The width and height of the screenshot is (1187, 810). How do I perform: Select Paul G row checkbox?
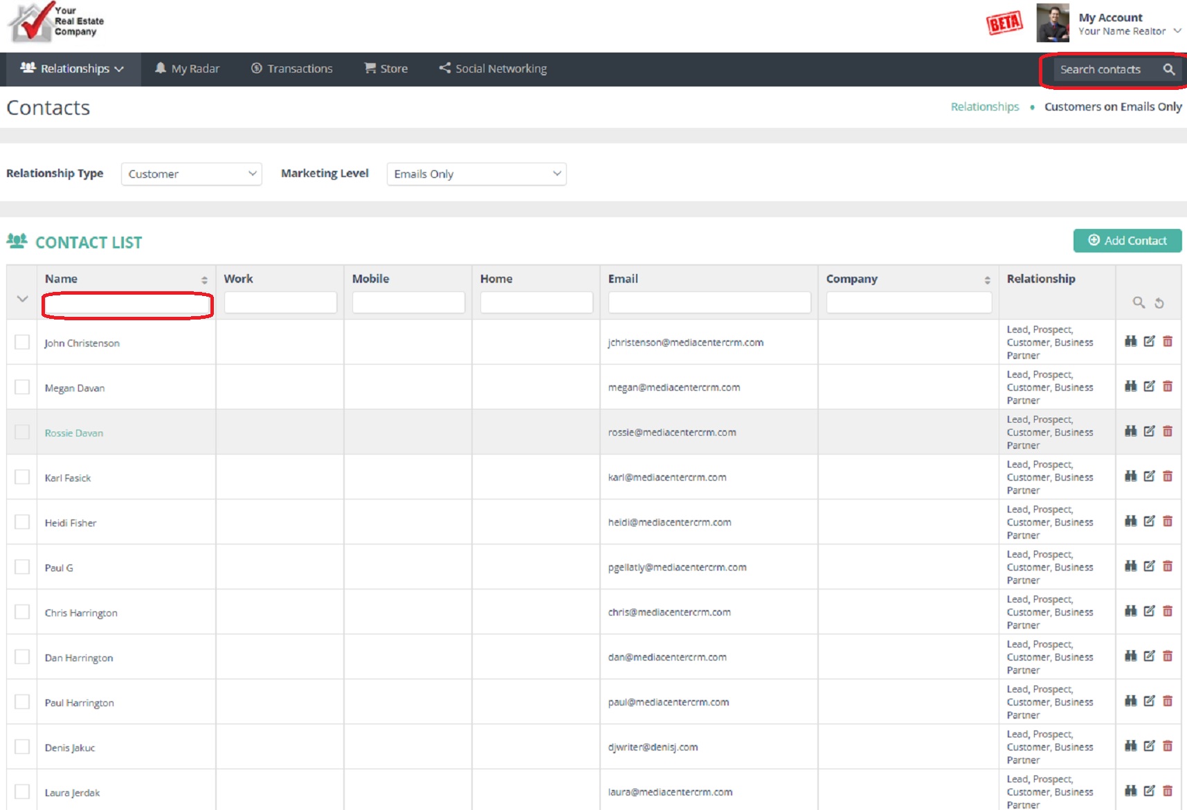pyautogui.click(x=22, y=567)
